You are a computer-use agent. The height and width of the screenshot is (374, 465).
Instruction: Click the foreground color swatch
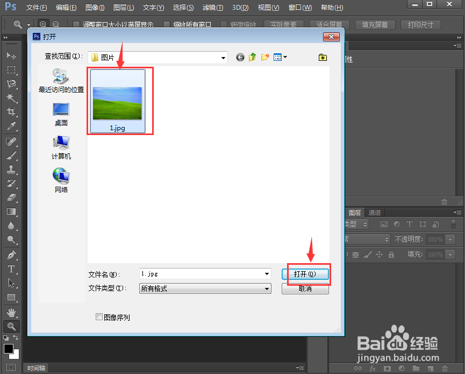coord(8,350)
